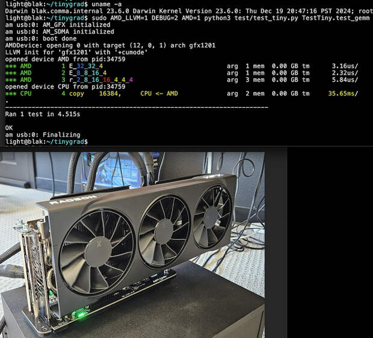This screenshot has height=338, width=373.
Task: Click the 'arch gfx1201' text
Action: click(193, 46)
